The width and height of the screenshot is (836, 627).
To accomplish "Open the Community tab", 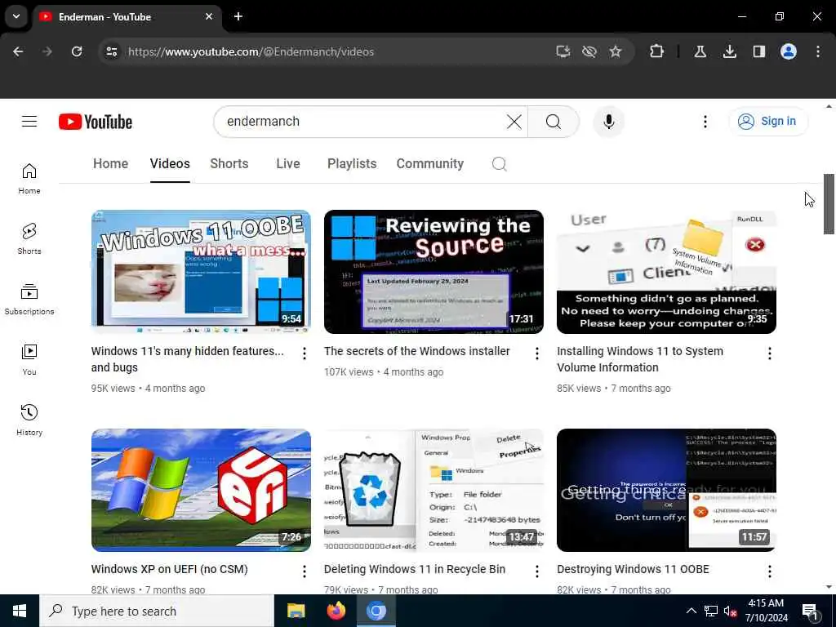I will 429,163.
